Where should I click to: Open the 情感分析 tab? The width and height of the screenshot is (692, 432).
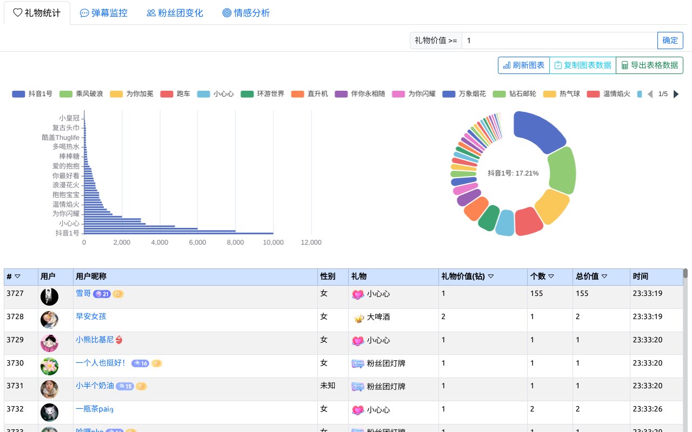[x=246, y=13]
